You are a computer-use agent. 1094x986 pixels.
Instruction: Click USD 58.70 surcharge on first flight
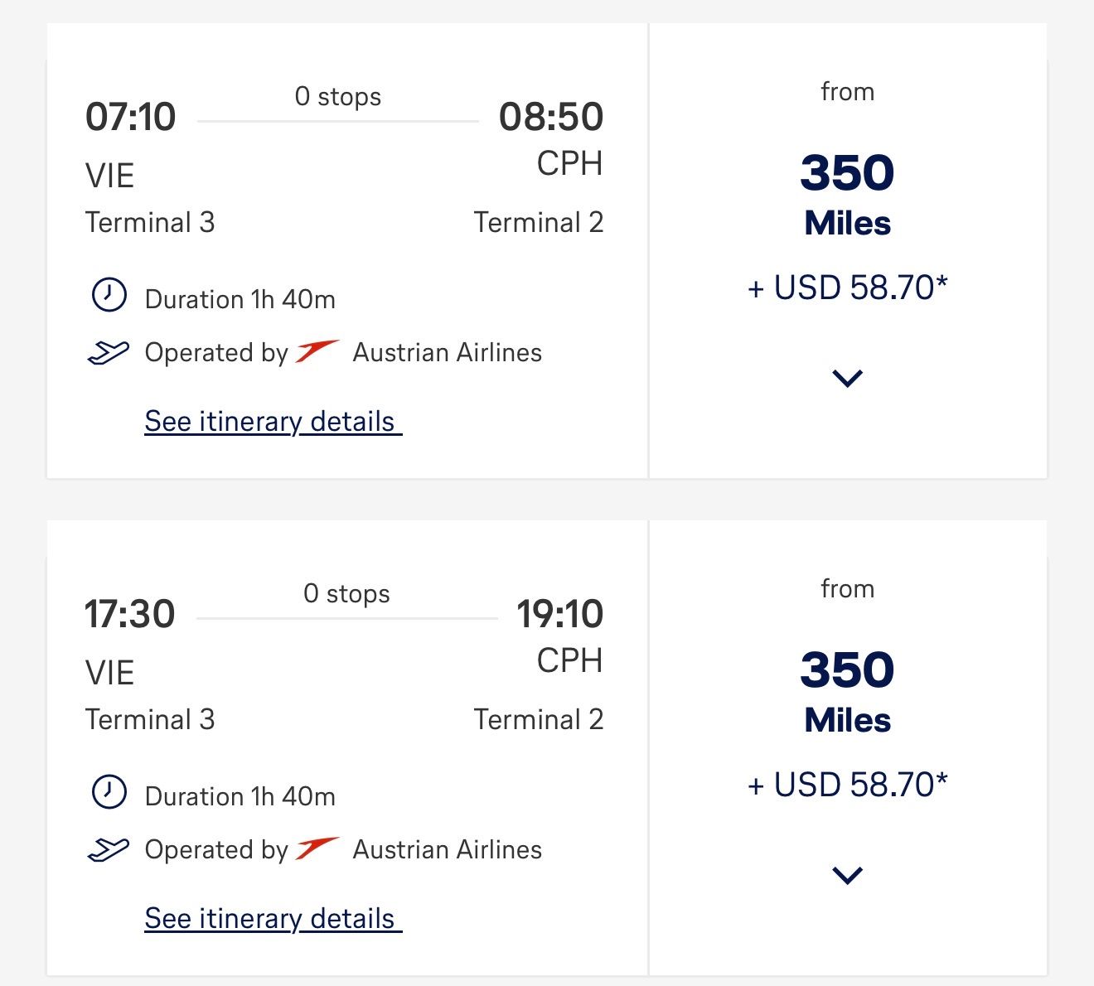click(x=847, y=288)
